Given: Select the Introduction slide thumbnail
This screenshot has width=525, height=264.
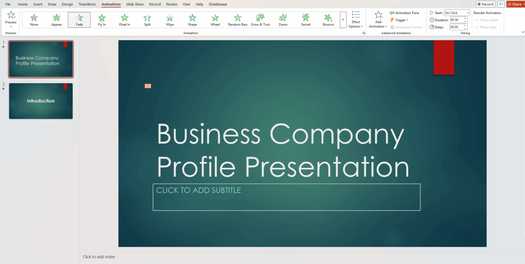Looking at the screenshot, I should pyautogui.click(x=41, y=101).
